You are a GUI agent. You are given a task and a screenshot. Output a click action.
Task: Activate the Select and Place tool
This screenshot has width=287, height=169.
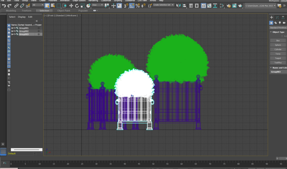[89, 6]
